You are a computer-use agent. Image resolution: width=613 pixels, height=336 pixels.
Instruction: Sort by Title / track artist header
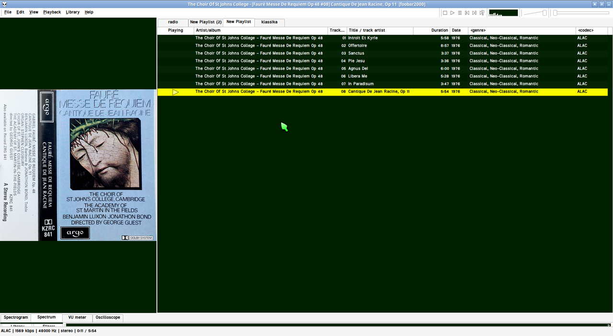pos(380,30)
